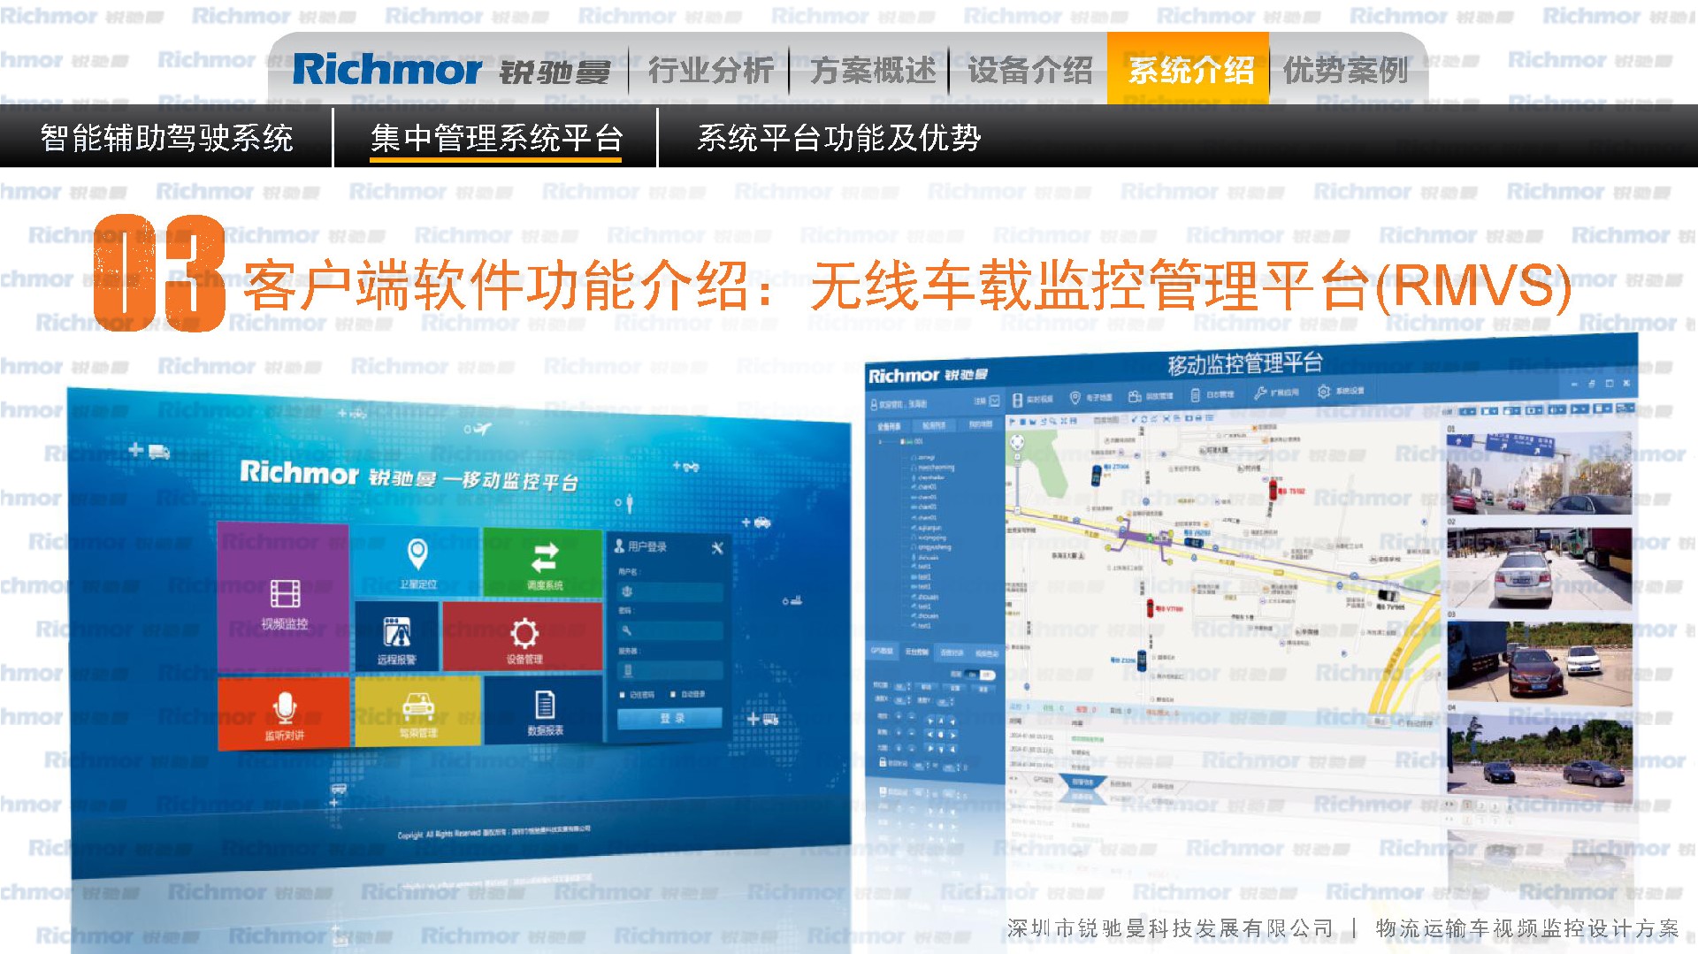The width and height of the screenshot is (1698, 954).
Task: Select the GPS信息 tab below the list
Action: [1044, 780]
